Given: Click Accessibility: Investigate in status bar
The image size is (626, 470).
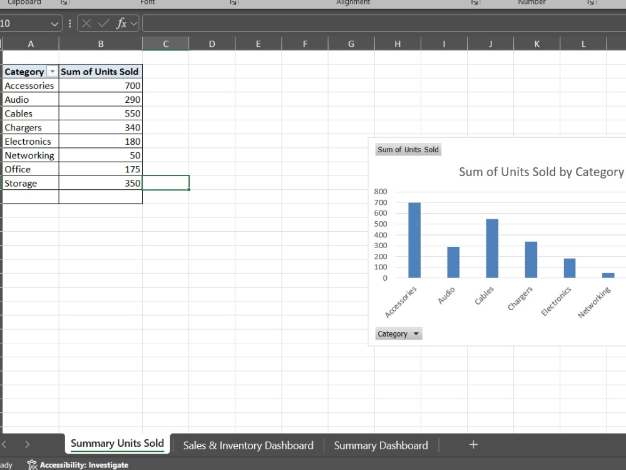Looking at the screenshot, I should pos(78,465).
